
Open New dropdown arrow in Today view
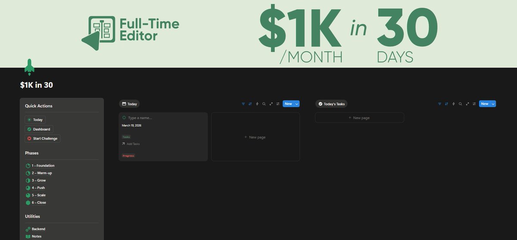pyautogui.click(x=297, y=104)
